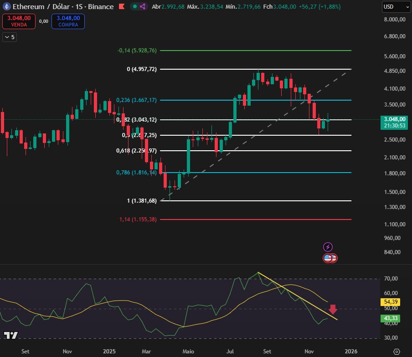Click the Mar time axis label
This screenshot has height=357, width=412.
click(x=146, y=351)
